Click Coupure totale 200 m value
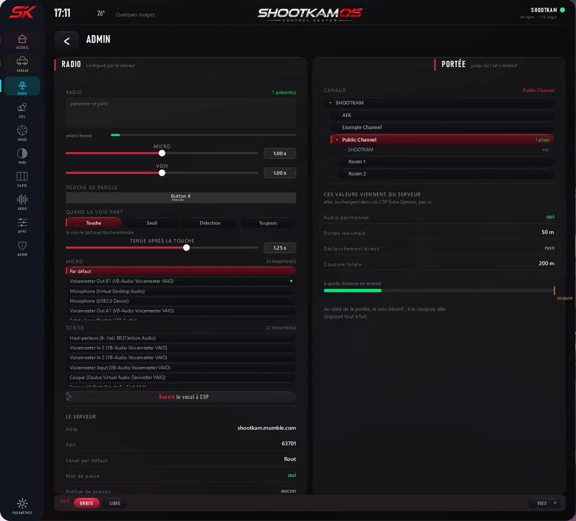 547,264
